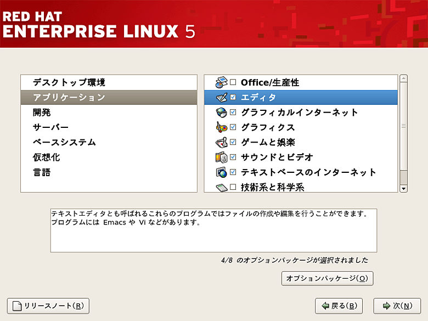Click the 技術系と科学系 icon

[221, 187]
